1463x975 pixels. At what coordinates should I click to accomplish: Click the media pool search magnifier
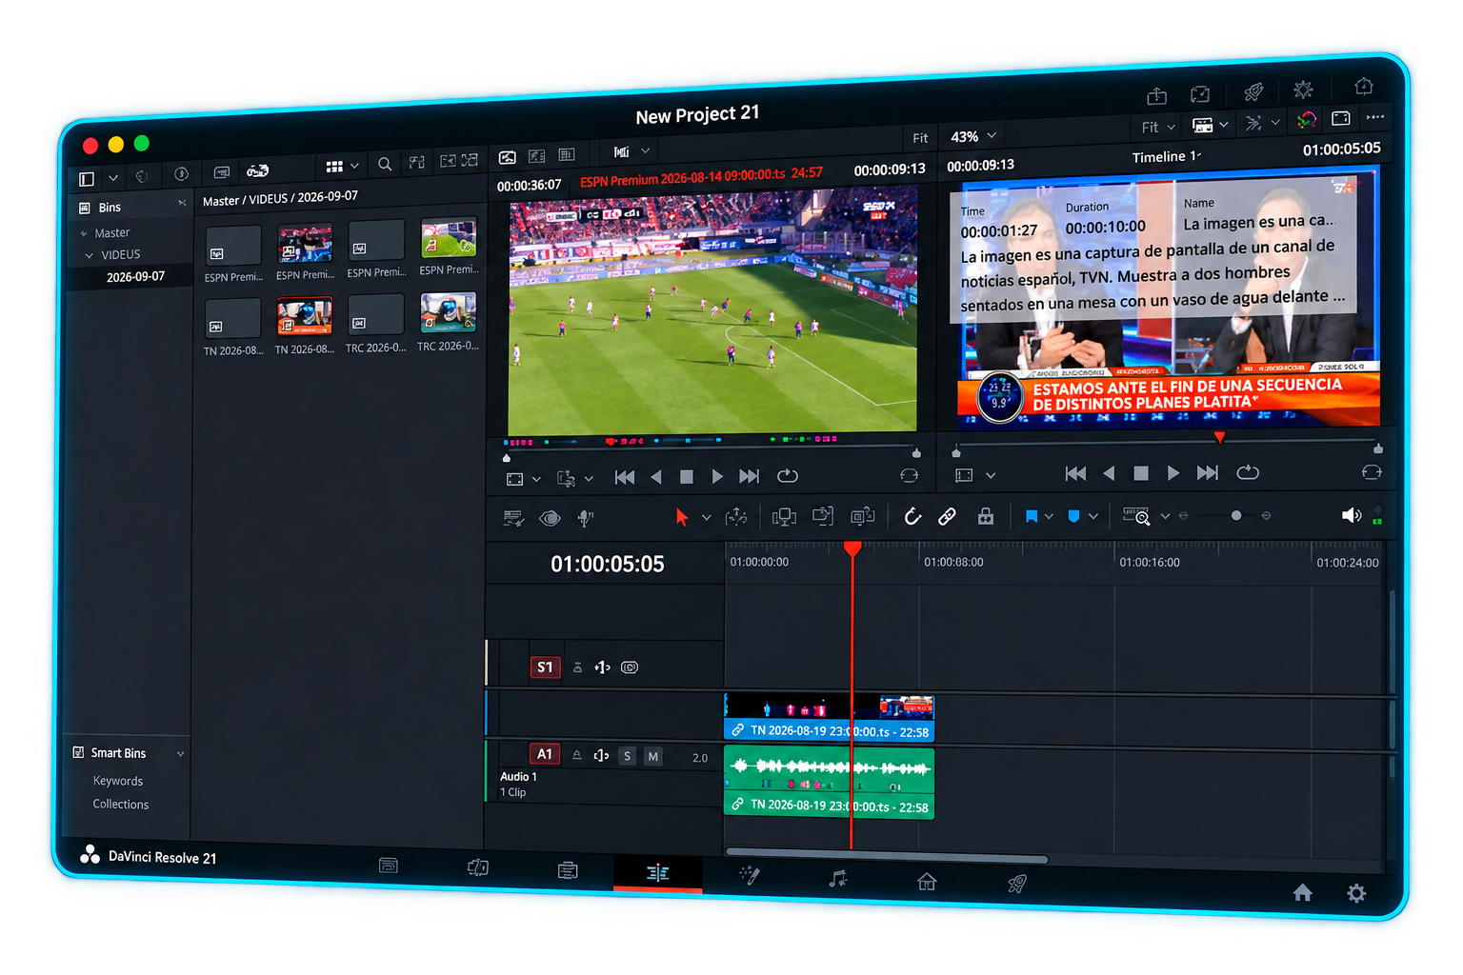point(385,164)
